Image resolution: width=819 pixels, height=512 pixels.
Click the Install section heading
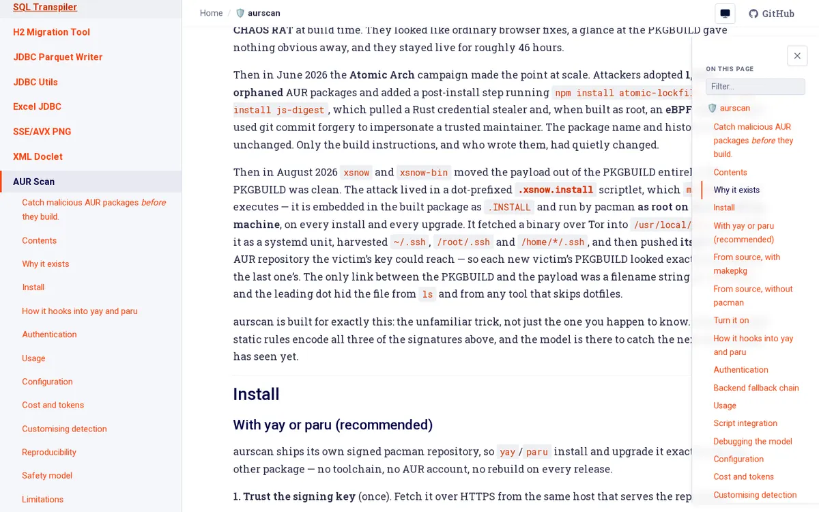coord(256,394)
